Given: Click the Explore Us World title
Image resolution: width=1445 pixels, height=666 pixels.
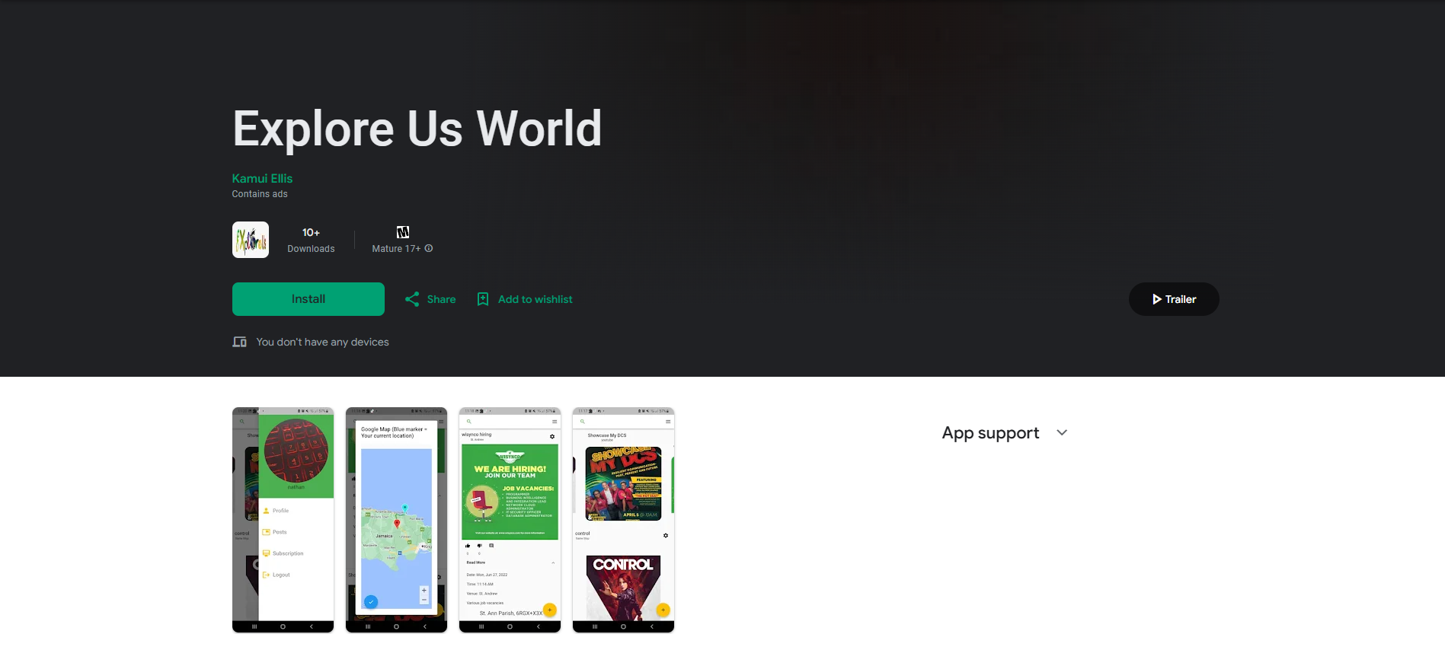Looking at the screenshot, I should point(417,128).
